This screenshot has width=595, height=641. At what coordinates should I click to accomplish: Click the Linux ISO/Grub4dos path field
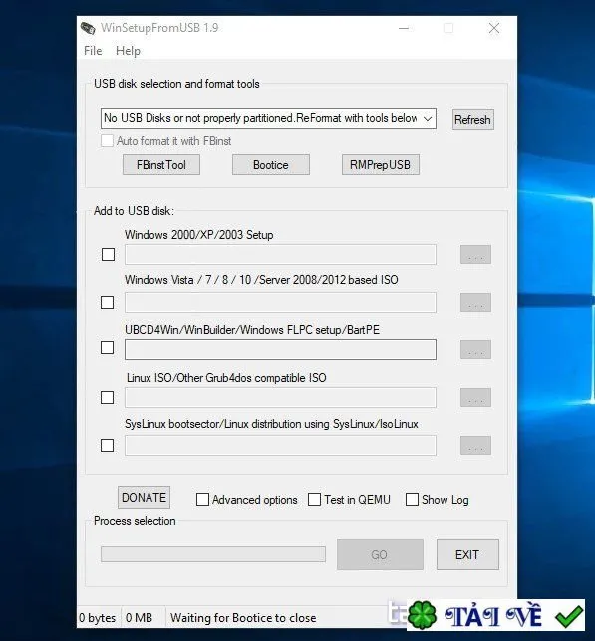coord(280,398)
